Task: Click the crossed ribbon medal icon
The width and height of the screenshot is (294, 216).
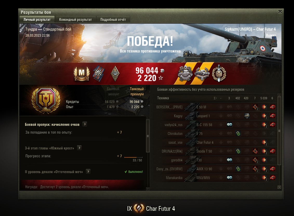Action: 99,74
